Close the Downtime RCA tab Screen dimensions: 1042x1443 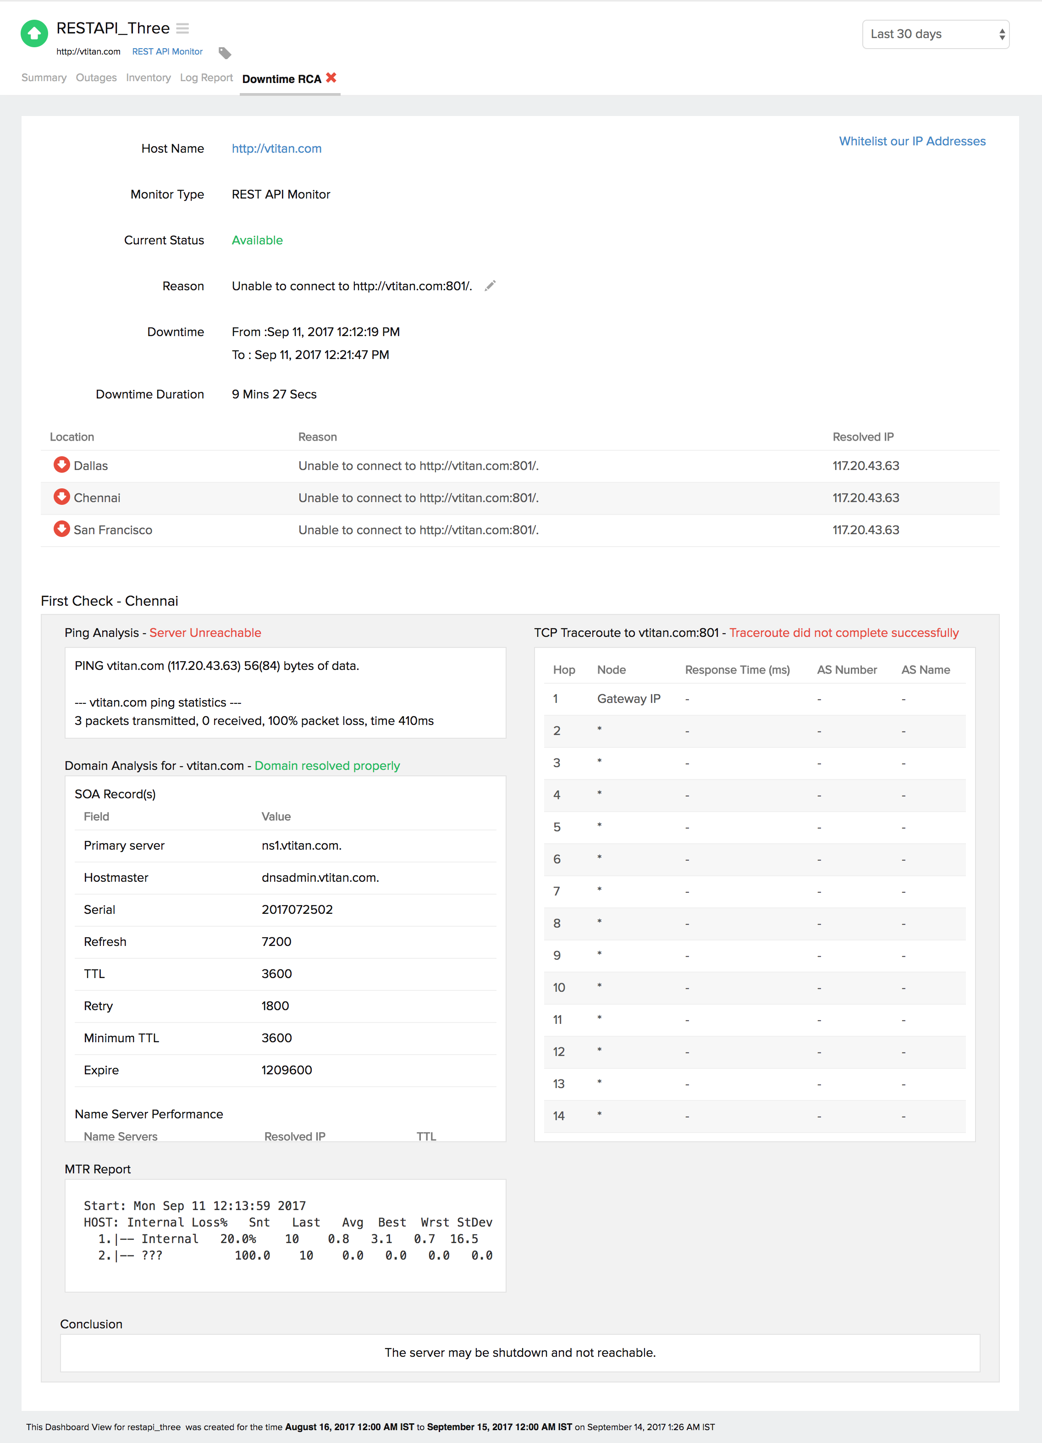click(331, 77)
